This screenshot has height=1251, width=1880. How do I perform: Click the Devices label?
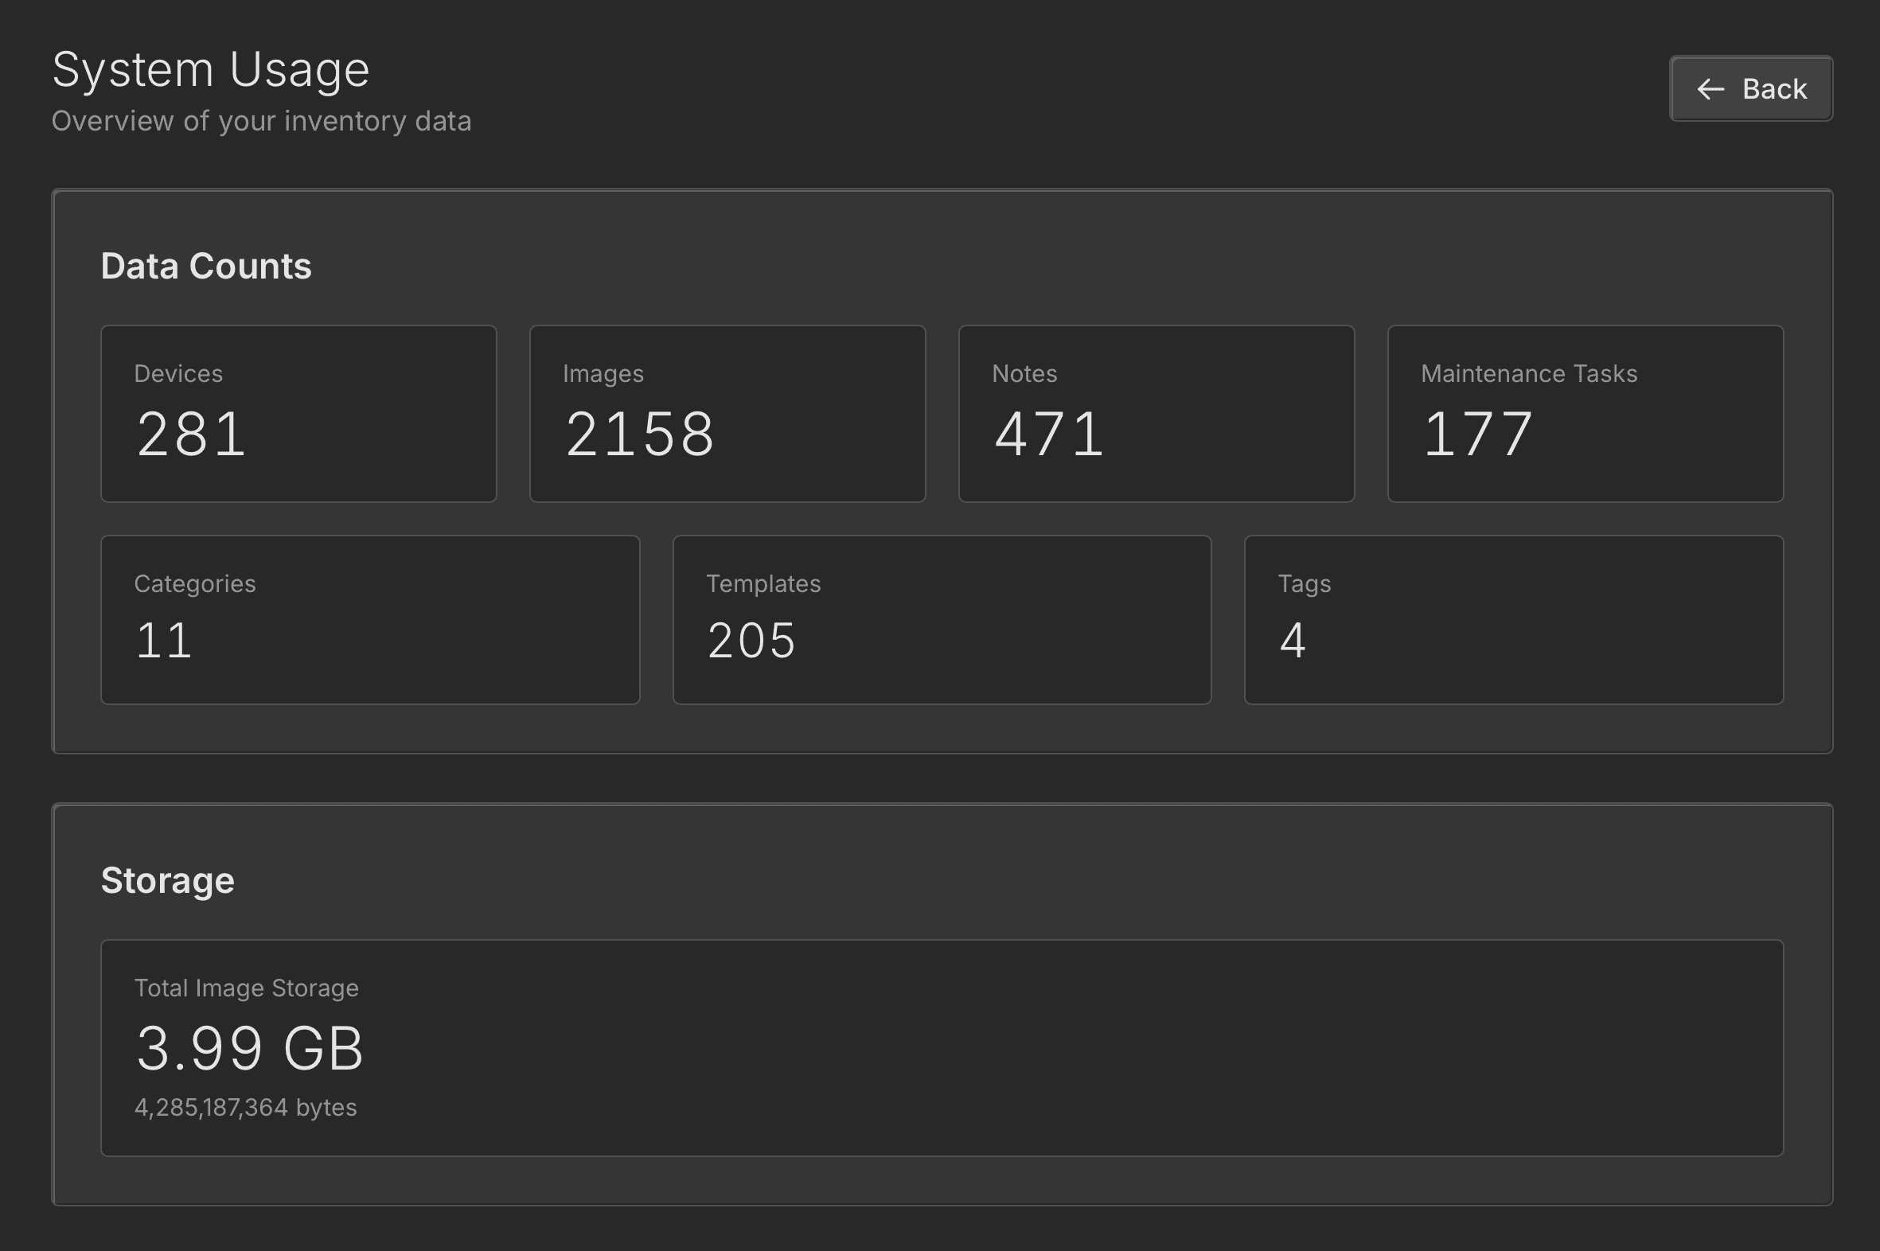(x=178, y=373)
